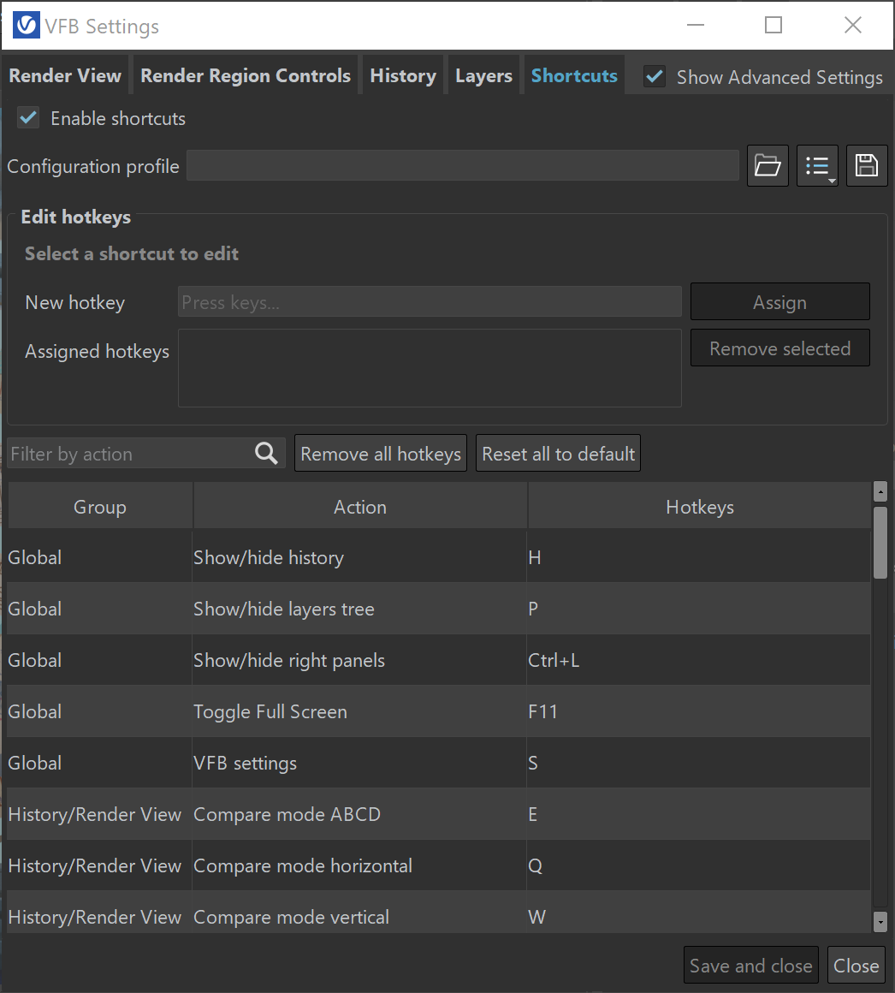This screenshot has height=993, width=895.
Task: Focus the New hotkey Press keys field
Action: click(x=430, y=301)
